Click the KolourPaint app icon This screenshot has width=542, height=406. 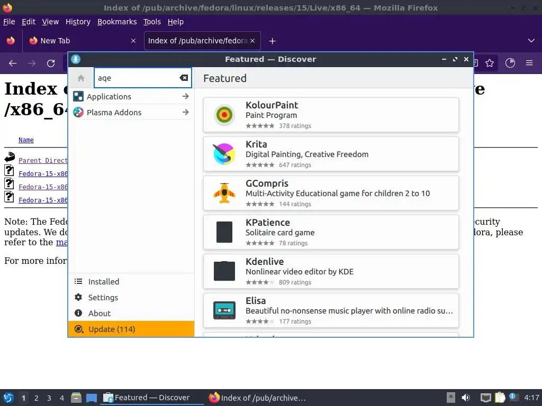224,115
